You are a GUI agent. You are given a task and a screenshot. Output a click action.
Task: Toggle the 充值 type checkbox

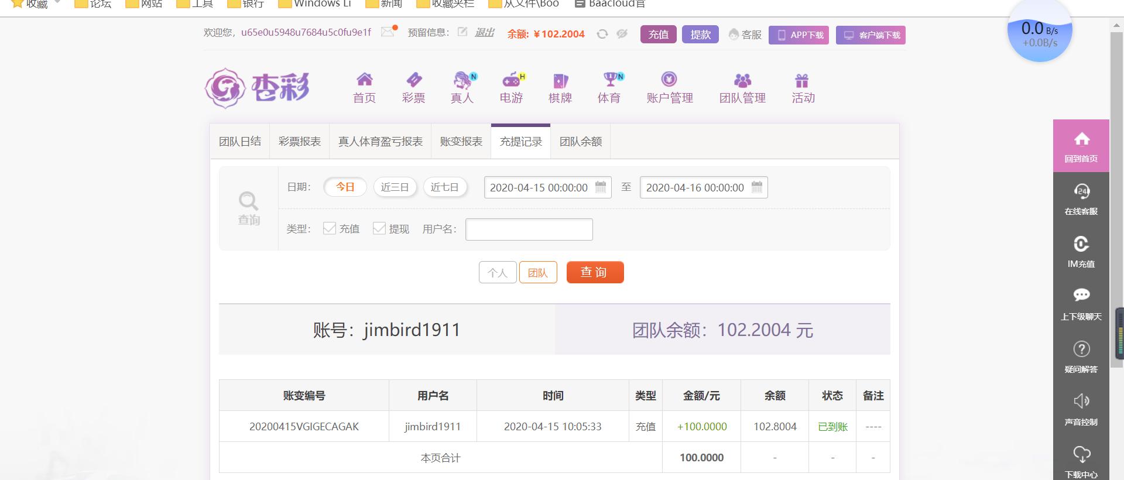(330, 228)
